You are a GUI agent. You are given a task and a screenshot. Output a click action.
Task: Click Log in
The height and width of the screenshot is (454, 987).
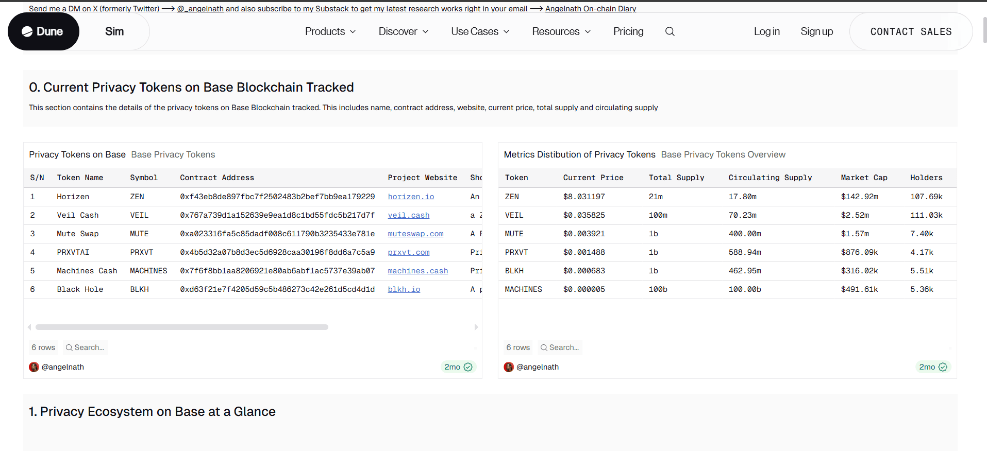pos(767,31)
